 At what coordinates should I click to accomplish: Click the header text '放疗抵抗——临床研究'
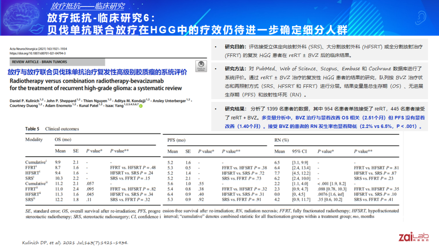tap(88, 6)
